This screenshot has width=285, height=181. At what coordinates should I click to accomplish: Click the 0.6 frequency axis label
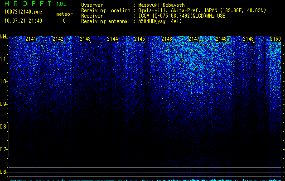(x=4, y=172)
